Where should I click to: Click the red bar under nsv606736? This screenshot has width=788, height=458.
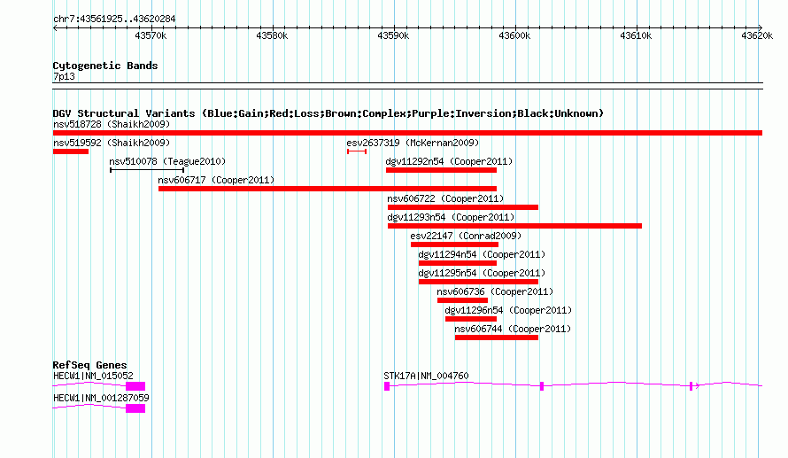(462, 300)
